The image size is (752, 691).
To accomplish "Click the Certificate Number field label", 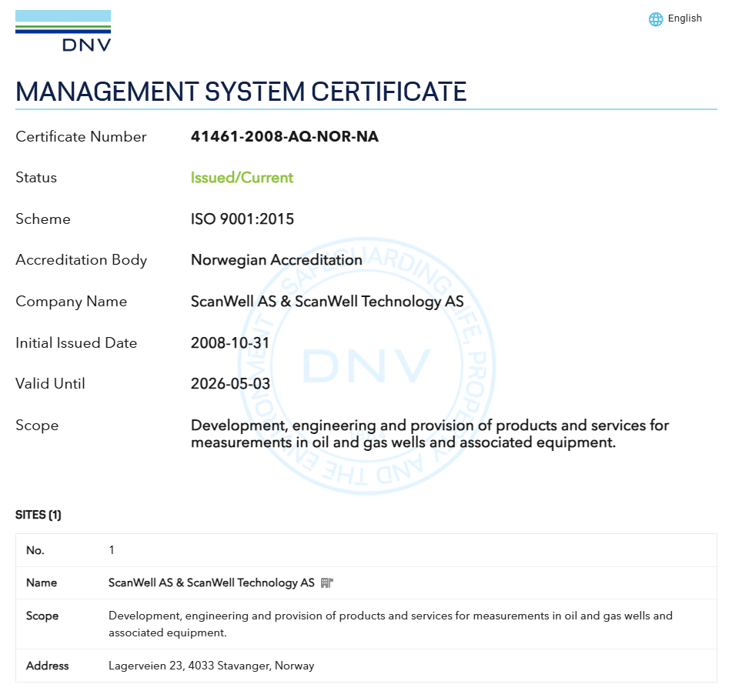I will click(81, 137).
